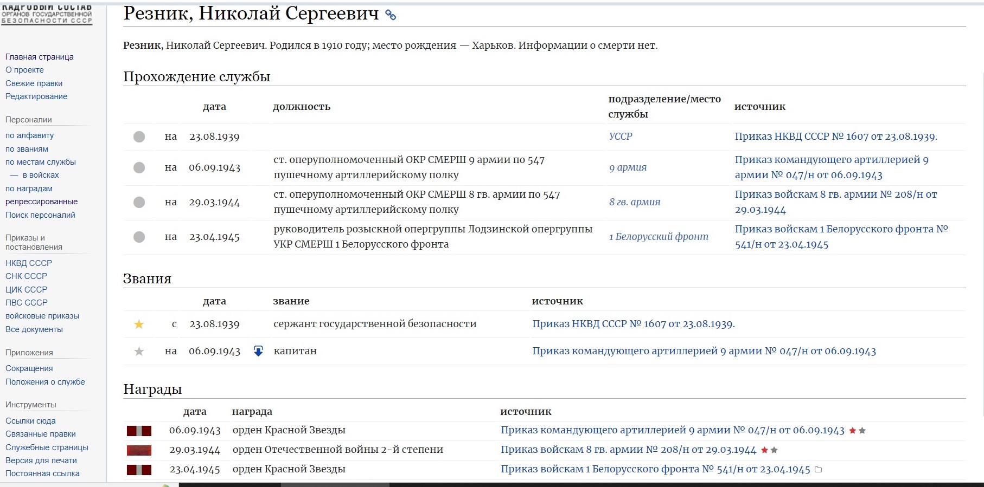This screenshot has height=487, width=984.
Task: Click the site logo in the sidebar
Action: [x=47, y=15]
